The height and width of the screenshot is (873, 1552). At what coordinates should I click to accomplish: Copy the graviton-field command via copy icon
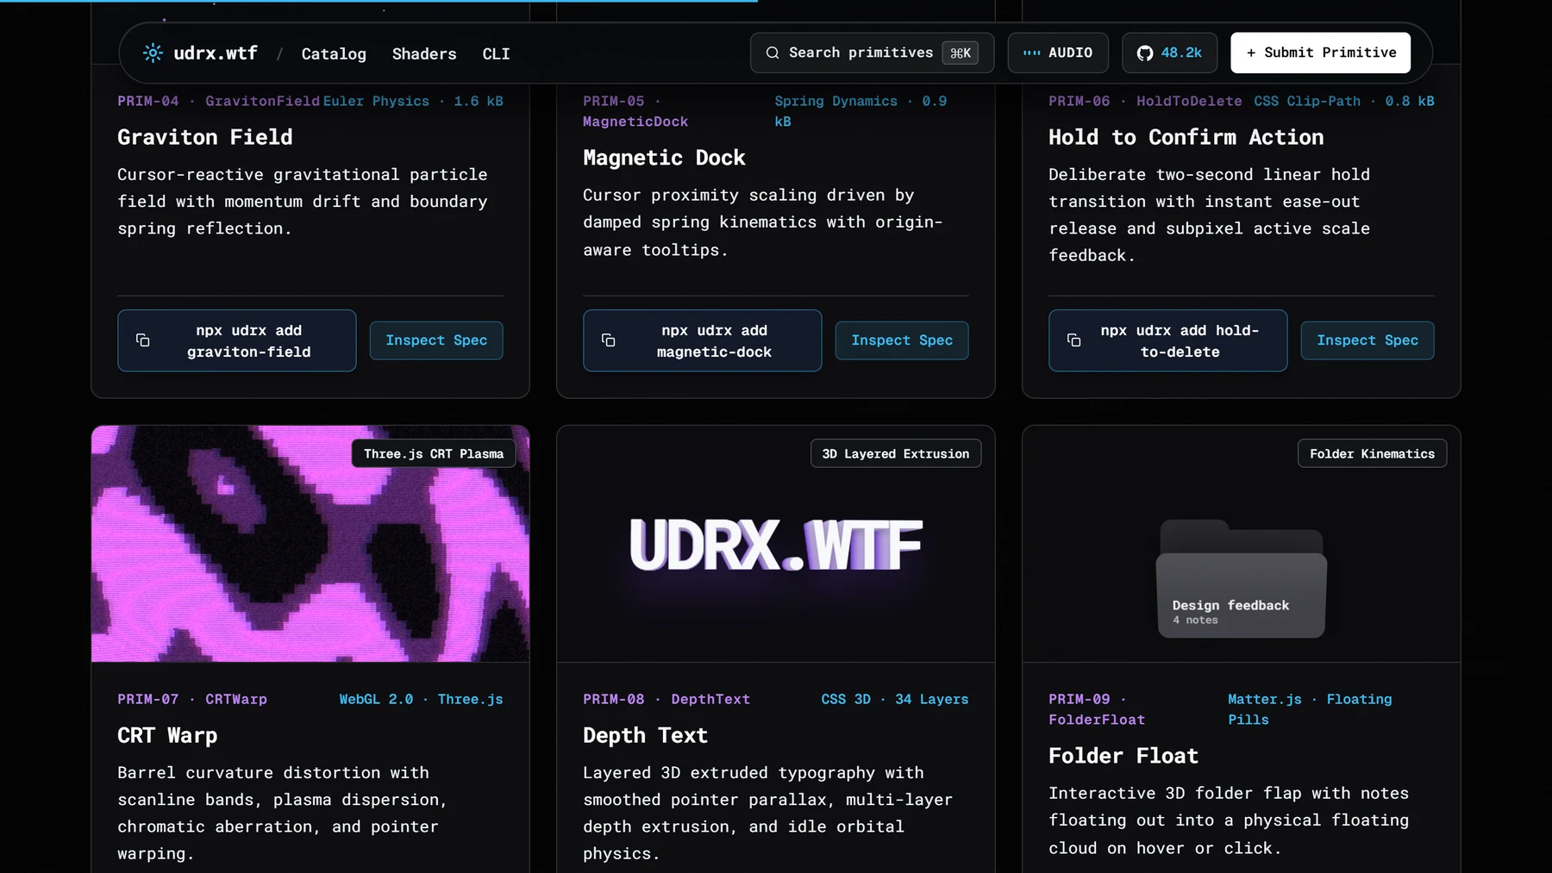pos(143,340)
